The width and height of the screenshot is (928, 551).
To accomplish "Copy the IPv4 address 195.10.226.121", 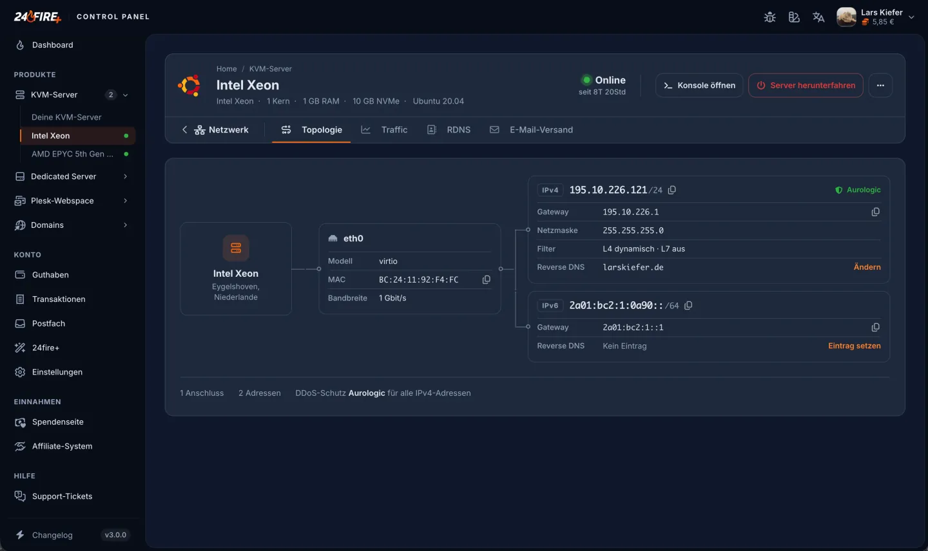I will [672, 190].
